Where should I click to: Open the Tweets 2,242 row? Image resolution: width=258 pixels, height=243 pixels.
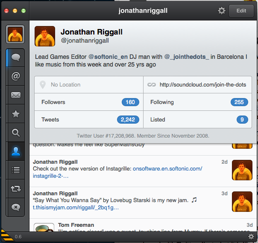(x=89, y=119)
